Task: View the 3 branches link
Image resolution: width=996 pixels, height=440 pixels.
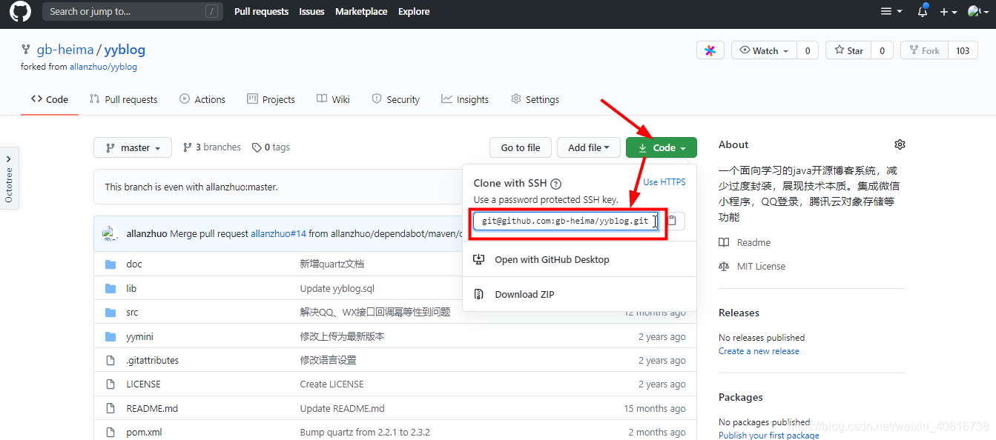Action: 212,147
